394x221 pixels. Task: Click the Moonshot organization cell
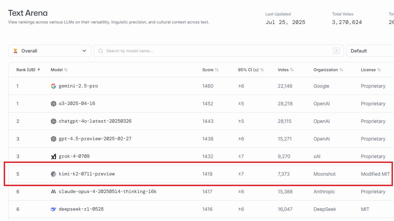pyautogui.click(x=325, y=174)
